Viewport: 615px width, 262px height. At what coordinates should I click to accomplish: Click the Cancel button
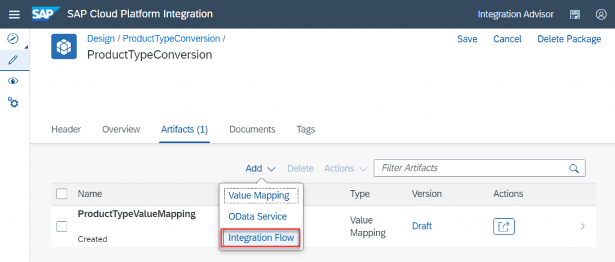(x=507, y=39)
